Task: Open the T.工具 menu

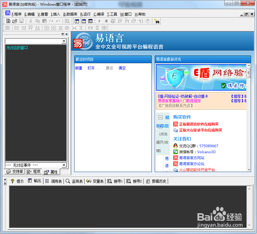Action: point(112,14)
